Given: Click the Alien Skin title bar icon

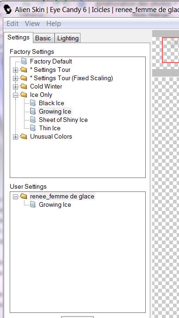Looking at the screenshot, I should click(x=8, y=9).
